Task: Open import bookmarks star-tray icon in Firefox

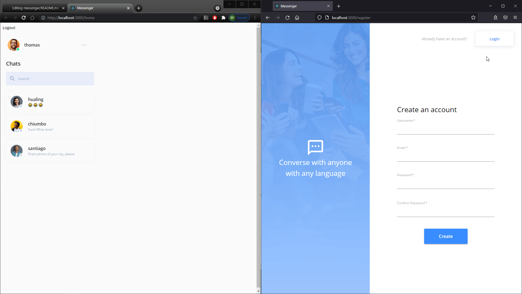Action: [x=495, y=17]
